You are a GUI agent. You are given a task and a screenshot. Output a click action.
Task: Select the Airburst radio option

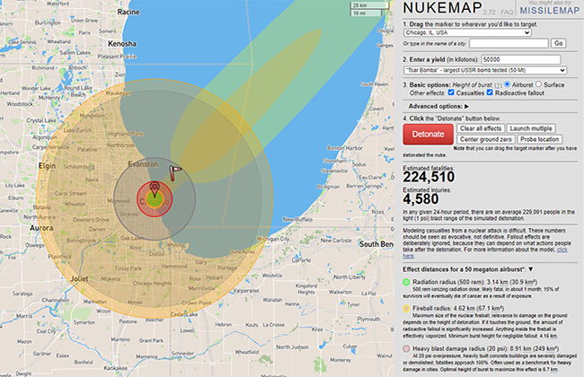click(504, 83)
